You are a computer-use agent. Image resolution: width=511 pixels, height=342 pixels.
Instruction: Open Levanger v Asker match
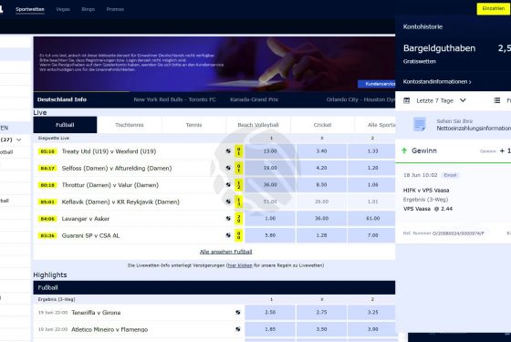pyautogui.click(x=86, y=219)
